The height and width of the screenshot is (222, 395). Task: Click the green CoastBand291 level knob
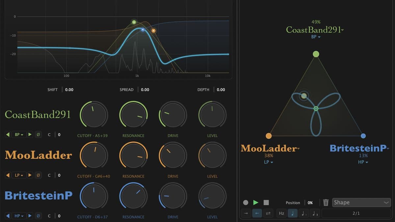[x=212, y=114]
